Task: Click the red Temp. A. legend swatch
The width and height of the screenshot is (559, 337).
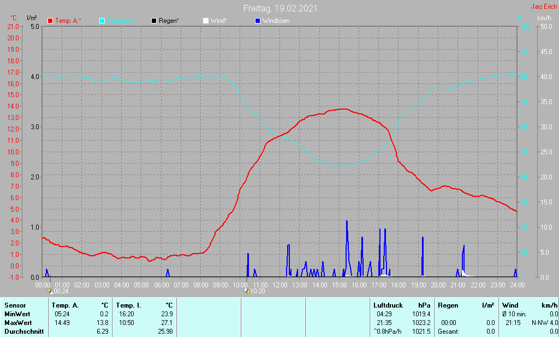Action: pos(50,21)
